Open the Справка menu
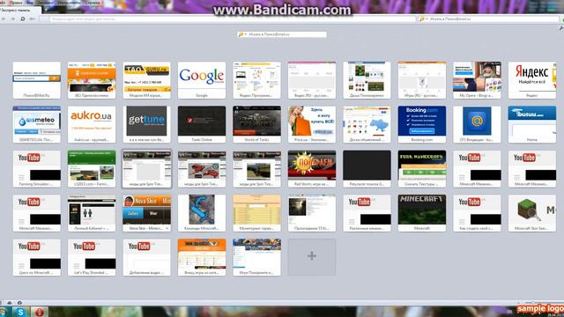Image resolution: width=564 pixels, height=317 pixels. point(93,3)
